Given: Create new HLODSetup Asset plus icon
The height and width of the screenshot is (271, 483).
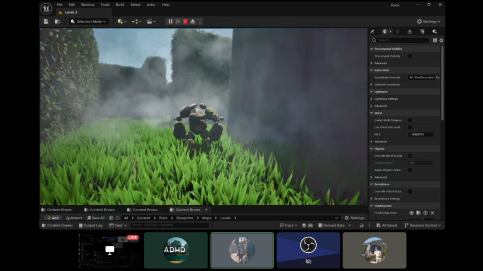Looking at the screenshot, I should 425,212.
